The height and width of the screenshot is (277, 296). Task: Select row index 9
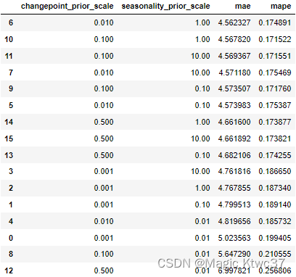[11, 88]
